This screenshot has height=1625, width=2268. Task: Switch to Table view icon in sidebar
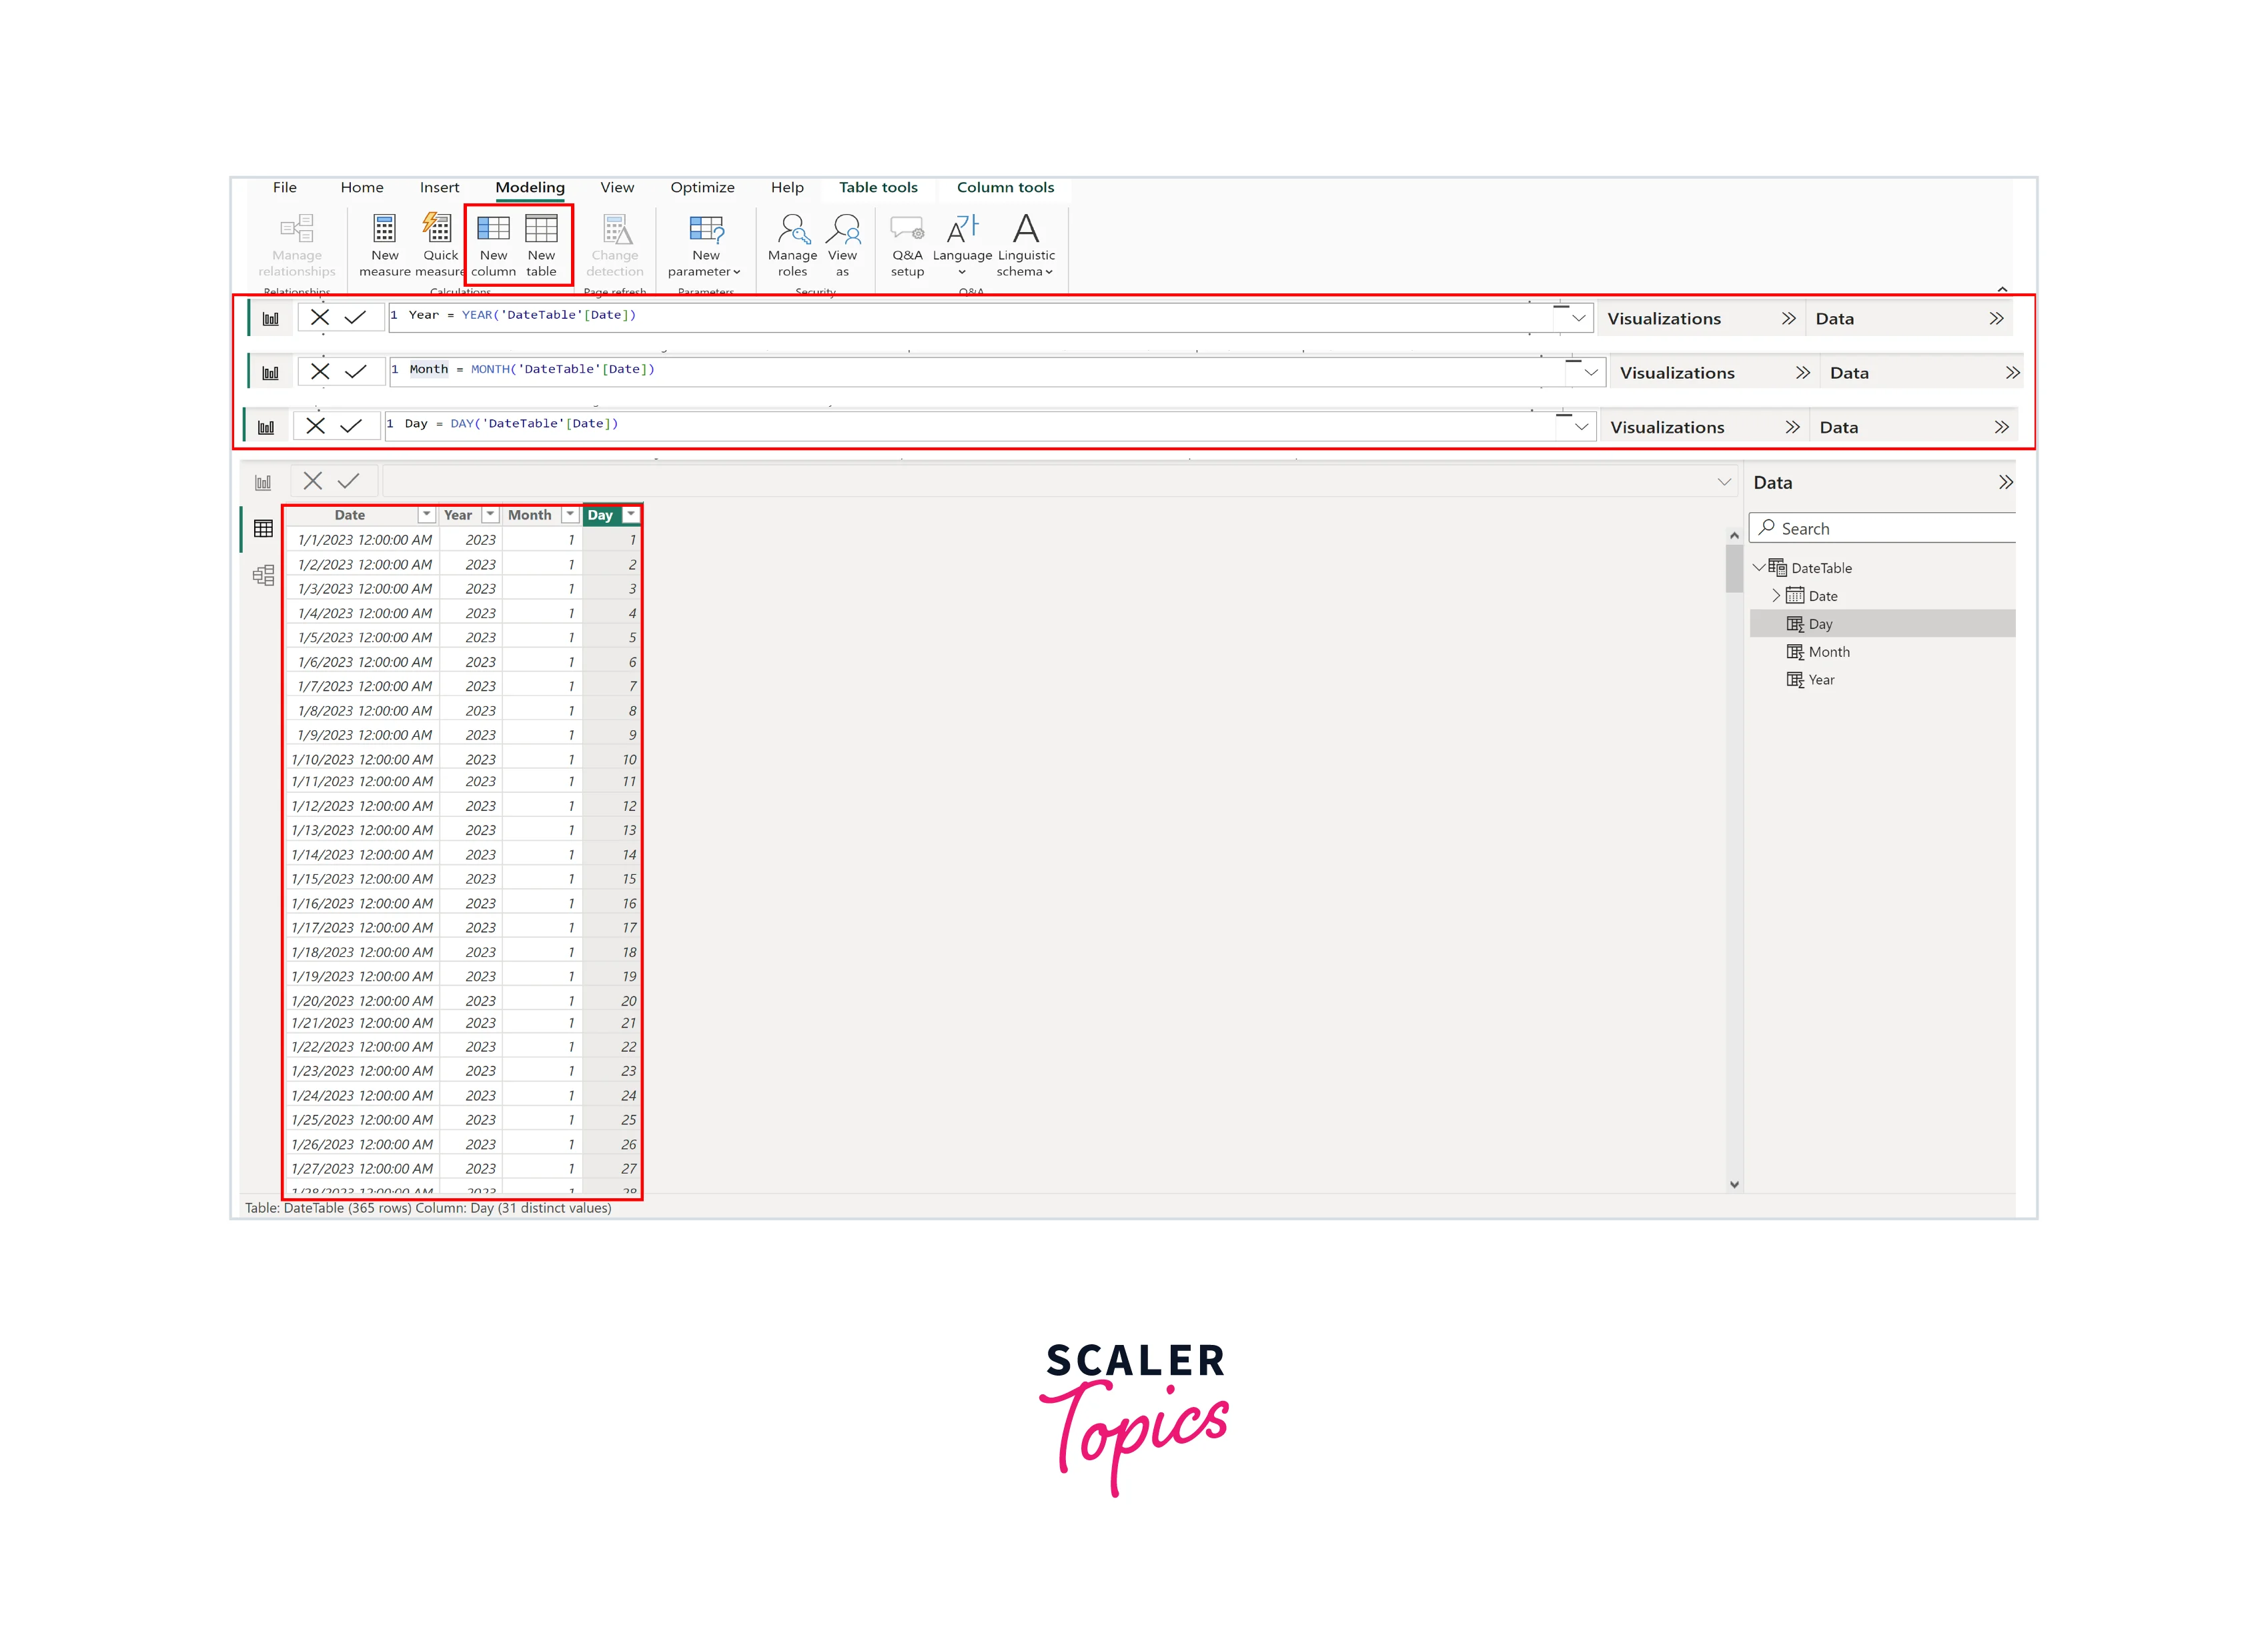pos(263,529)
